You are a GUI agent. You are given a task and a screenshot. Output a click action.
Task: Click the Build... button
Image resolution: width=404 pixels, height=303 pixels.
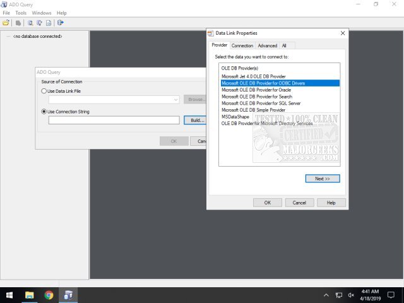pyautogui.click(x=195, y=121)
